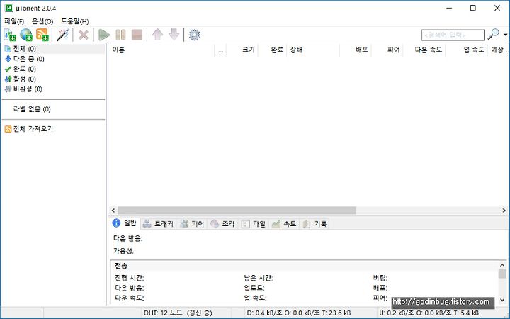The image size is (510, 319).
Task: Minimize the µTorrent window
Action: click(x=449, y=8)
